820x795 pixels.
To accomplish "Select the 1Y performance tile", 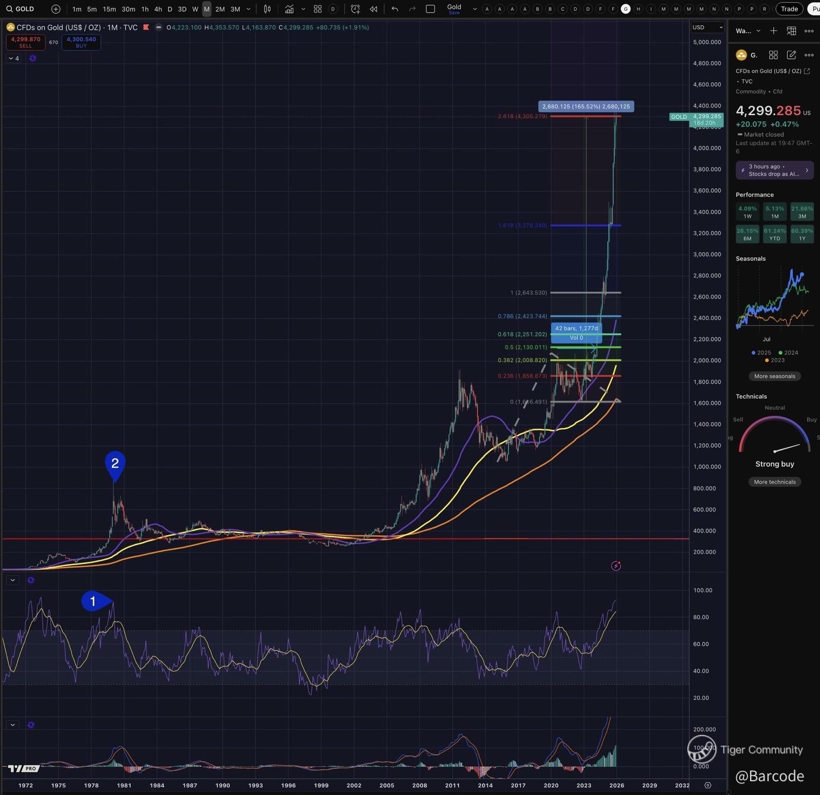I will pyautogui.click(x=802, y=234).
